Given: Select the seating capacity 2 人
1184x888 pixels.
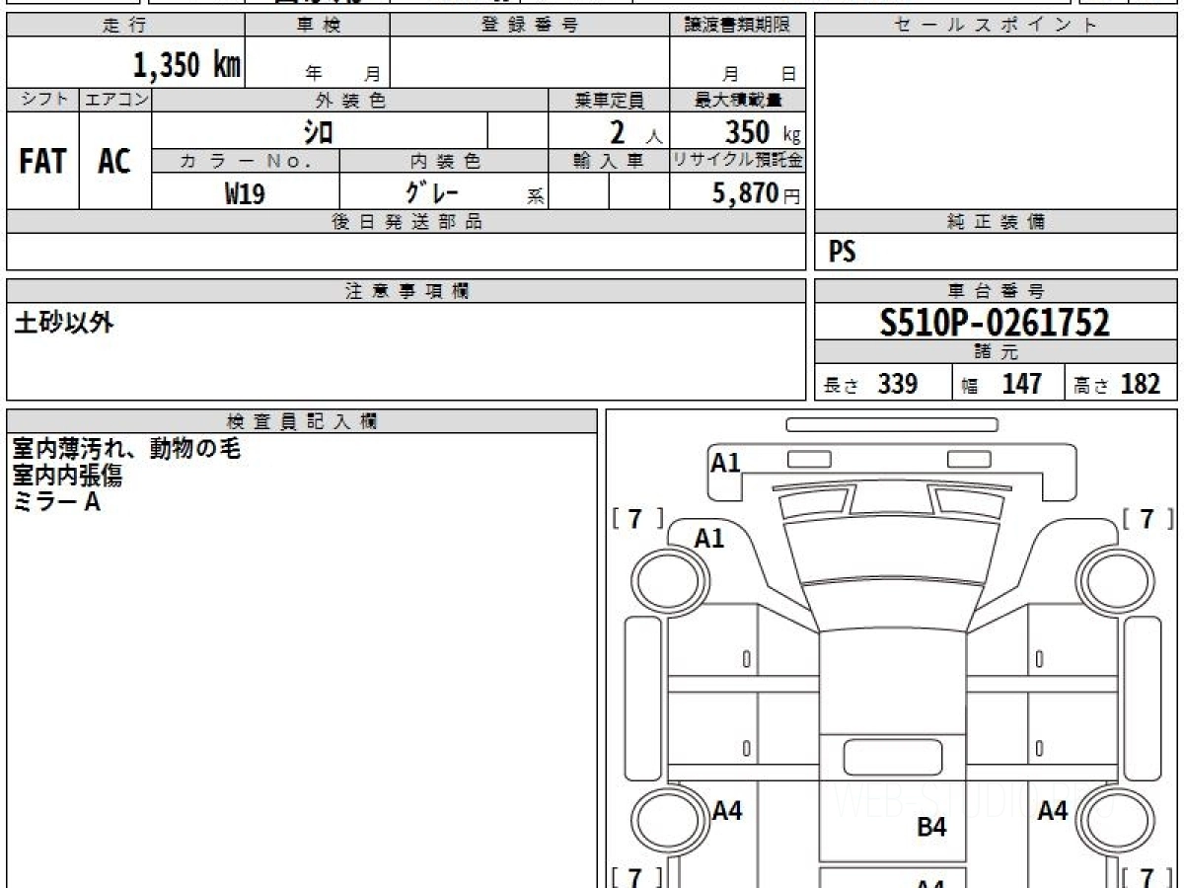Looking at the screenshot, I should click(636, 132).
